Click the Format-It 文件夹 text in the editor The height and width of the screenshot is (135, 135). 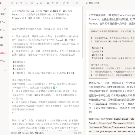point(65,40)
